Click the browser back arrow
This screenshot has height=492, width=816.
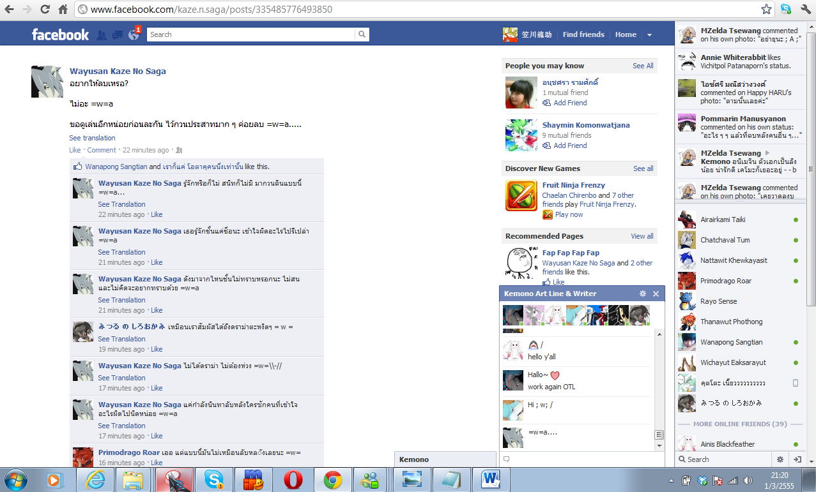coord(10,10)
